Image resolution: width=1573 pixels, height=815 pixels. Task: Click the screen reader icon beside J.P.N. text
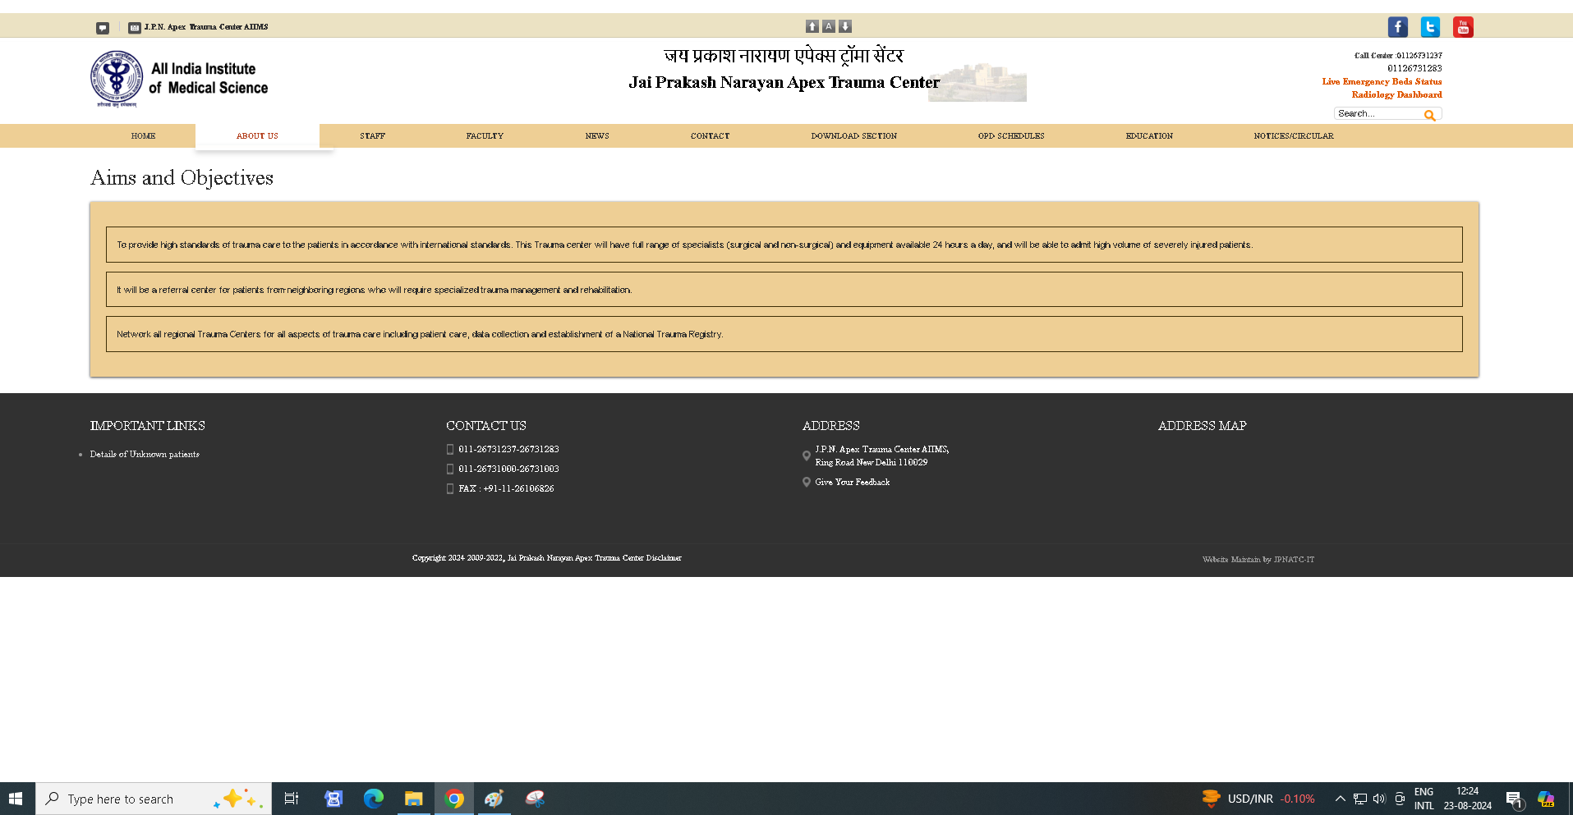coord(135,28)
